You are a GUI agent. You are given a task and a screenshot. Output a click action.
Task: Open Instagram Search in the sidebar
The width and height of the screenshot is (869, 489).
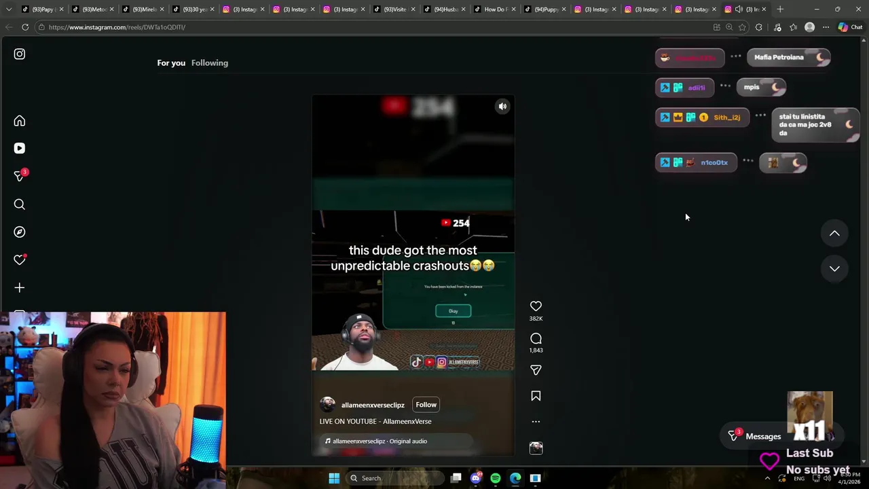click(x=20, y=204)
